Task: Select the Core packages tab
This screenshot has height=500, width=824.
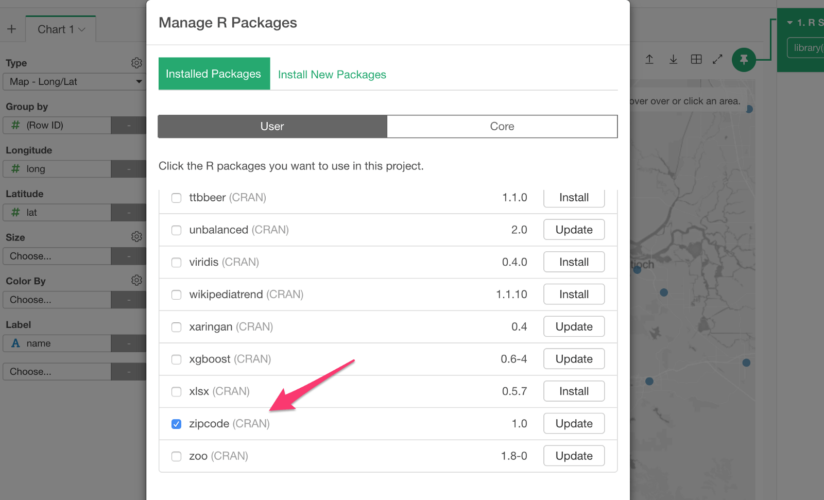Action: [x=502, y=126]
